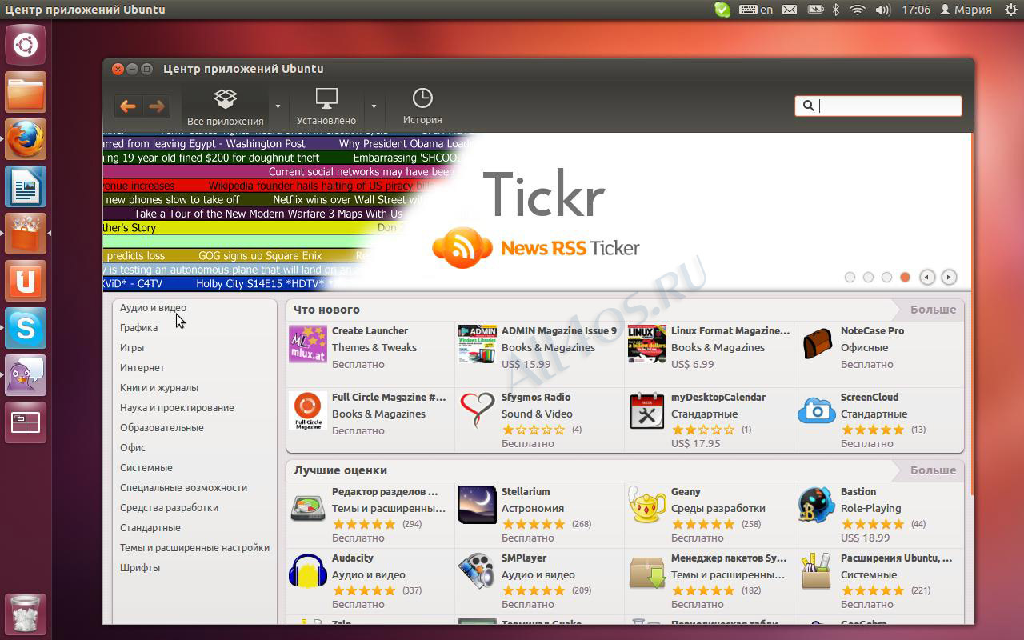
Task: Click Больше in Лучшие оценки section
Action: [x=933, y=470]
